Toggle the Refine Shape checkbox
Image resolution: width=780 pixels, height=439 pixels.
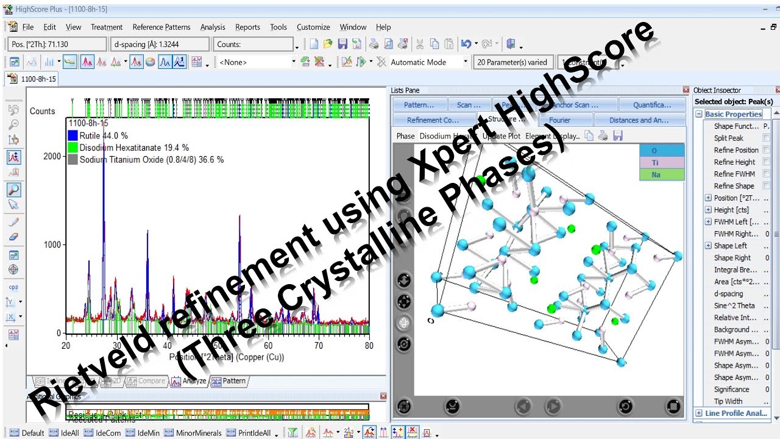tap(766, 186)
